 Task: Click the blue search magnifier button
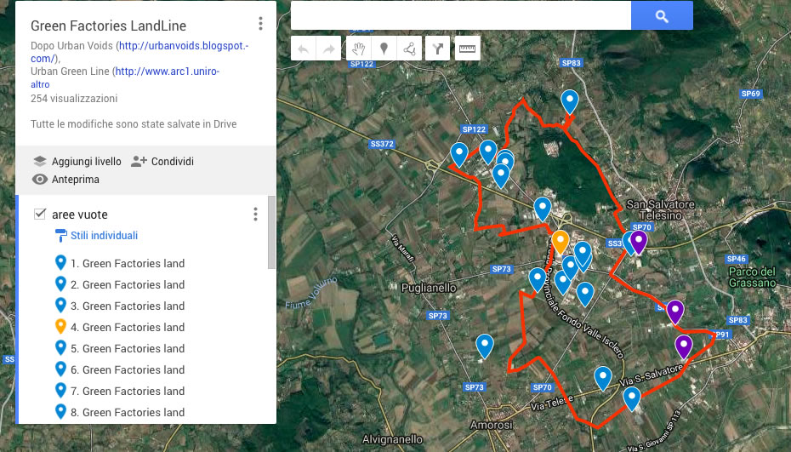[662, 15]
